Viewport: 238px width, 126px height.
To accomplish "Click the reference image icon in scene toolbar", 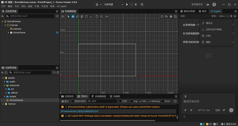I will pos(162,17).
